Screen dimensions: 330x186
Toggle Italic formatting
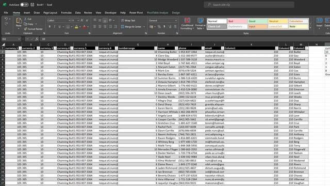[55, 27]
